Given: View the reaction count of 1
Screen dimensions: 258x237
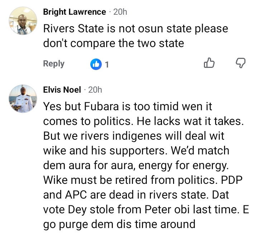Looking at the screenshot, I should point(107,65).
